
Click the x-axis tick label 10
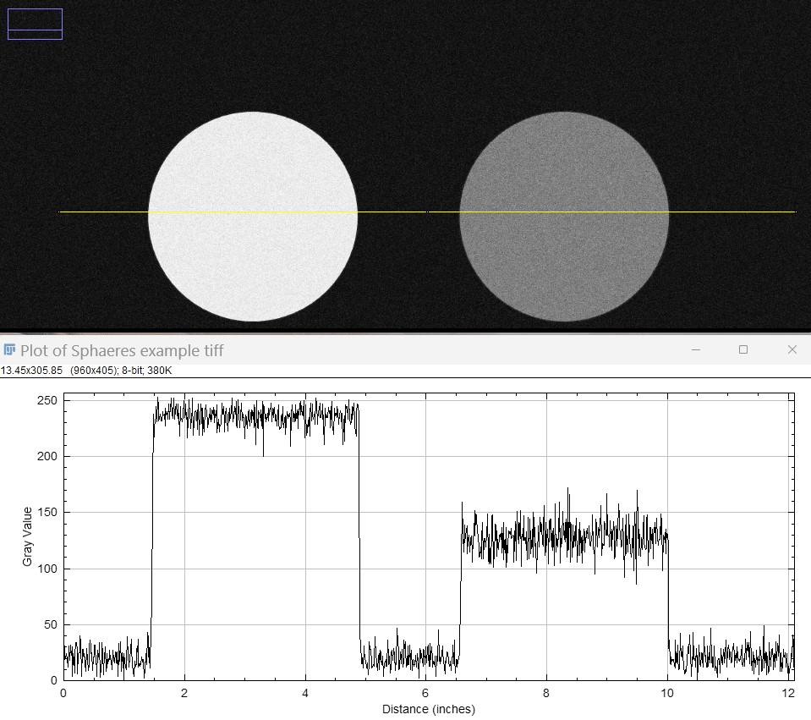pos(667,693)
